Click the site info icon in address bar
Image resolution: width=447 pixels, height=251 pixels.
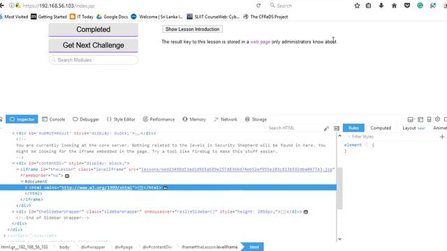(11, 6)
